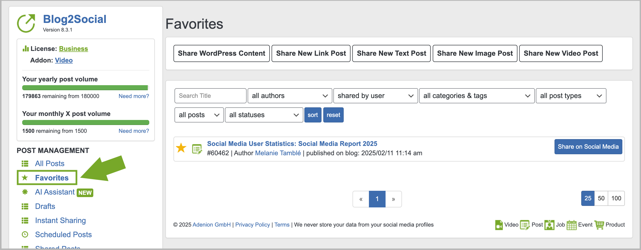Focus the Search Title input field
This screenshot has height=250, width=641.
click(x=210, y=96)
